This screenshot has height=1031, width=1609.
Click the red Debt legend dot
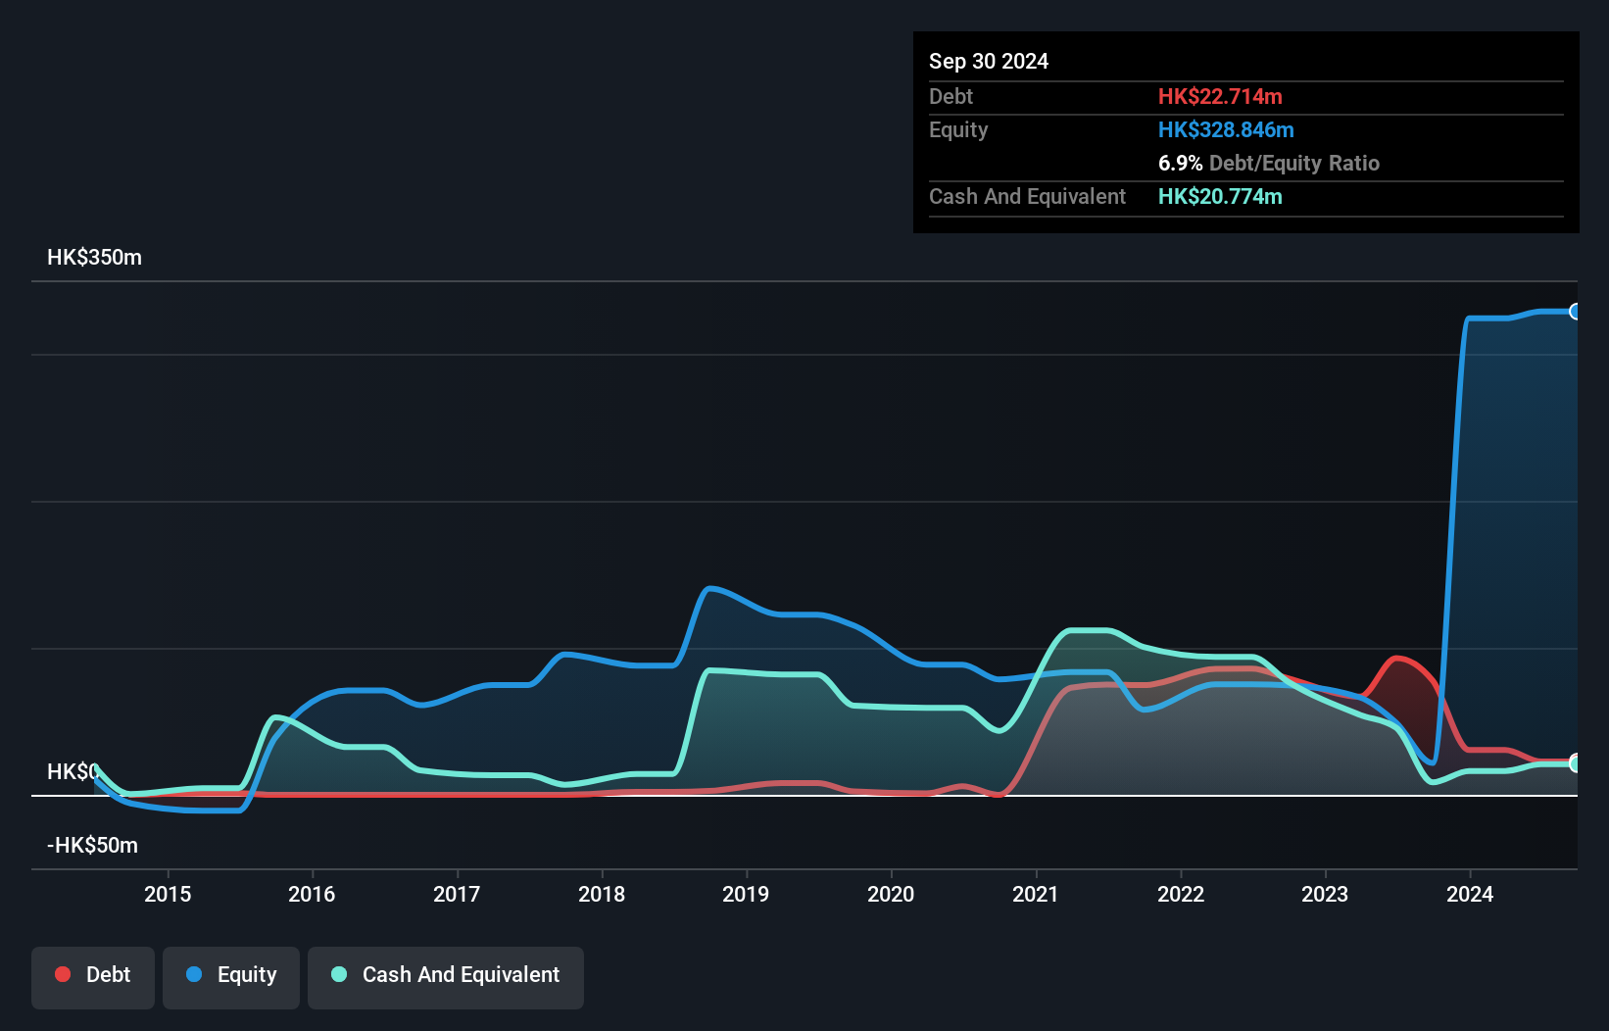pyautogui.click(x=63, y=974)
